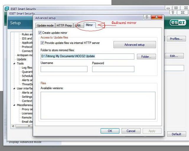Click the help question mark in Advanced setup dialog
The image size is (189, 151).
pyautogui.click(x=147, y=17)
